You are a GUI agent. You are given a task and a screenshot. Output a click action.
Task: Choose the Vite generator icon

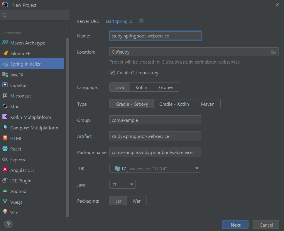click(x=5, y=212)
